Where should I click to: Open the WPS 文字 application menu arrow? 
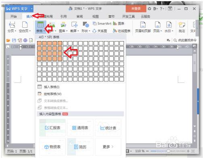point(31,9)
